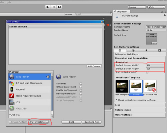Screen dimensions: 167x133
Task: Click the scene search All field
Action: coord(93,14)
